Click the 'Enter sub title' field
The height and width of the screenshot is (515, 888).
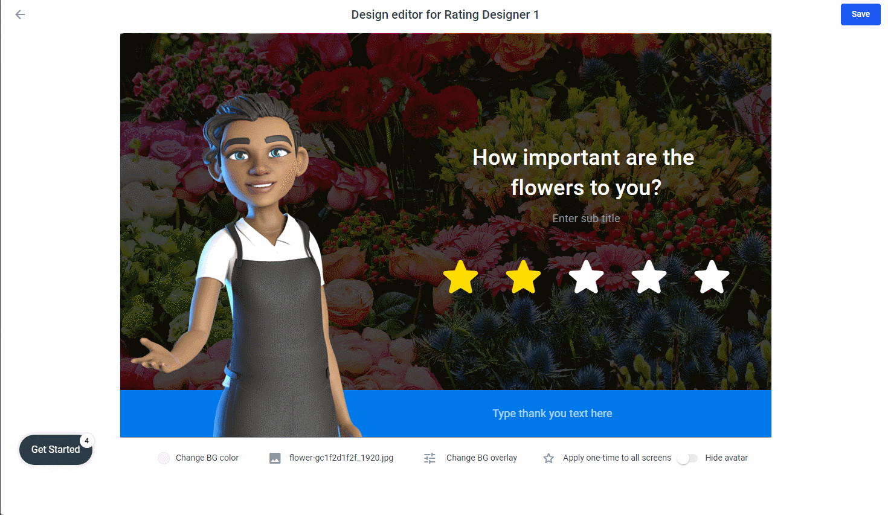[586, 219]
